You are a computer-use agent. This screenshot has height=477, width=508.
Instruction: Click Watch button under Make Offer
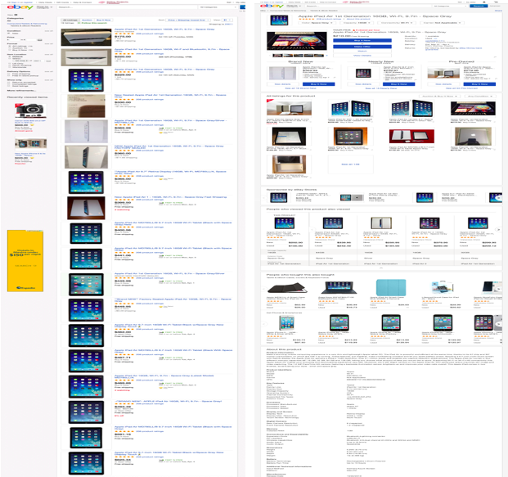(x=362, y=52)
